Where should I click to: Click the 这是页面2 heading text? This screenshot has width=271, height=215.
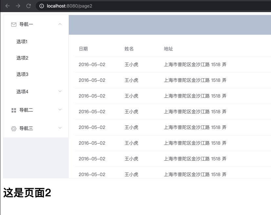coord(27,193)
